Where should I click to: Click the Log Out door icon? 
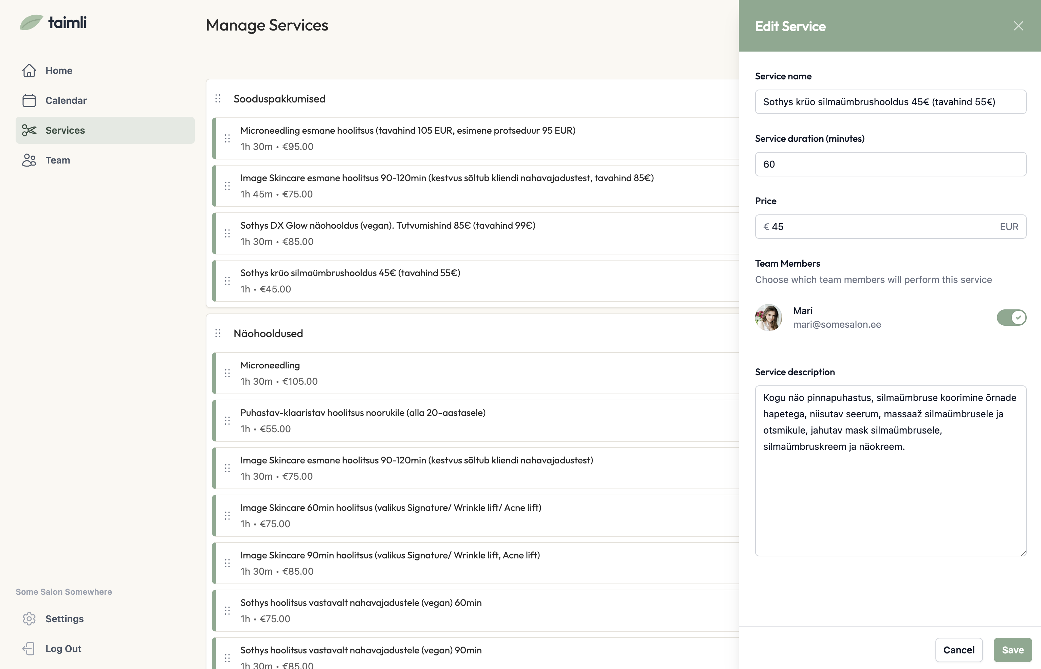[29, 648]
